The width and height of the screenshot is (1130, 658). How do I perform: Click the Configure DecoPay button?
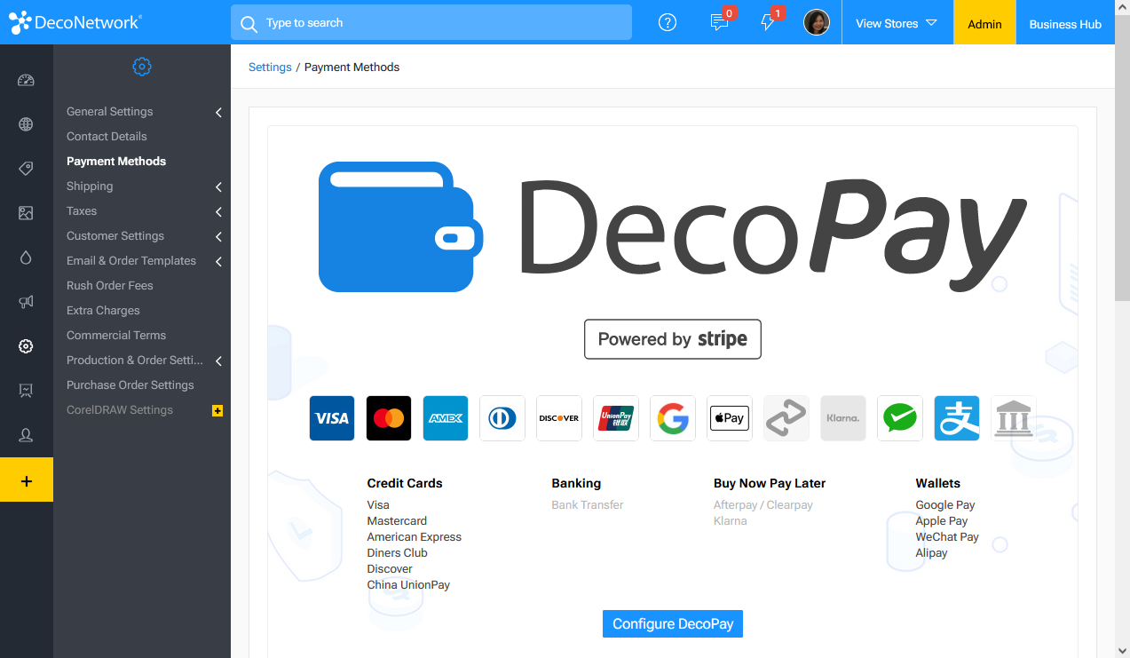(672, 623)
